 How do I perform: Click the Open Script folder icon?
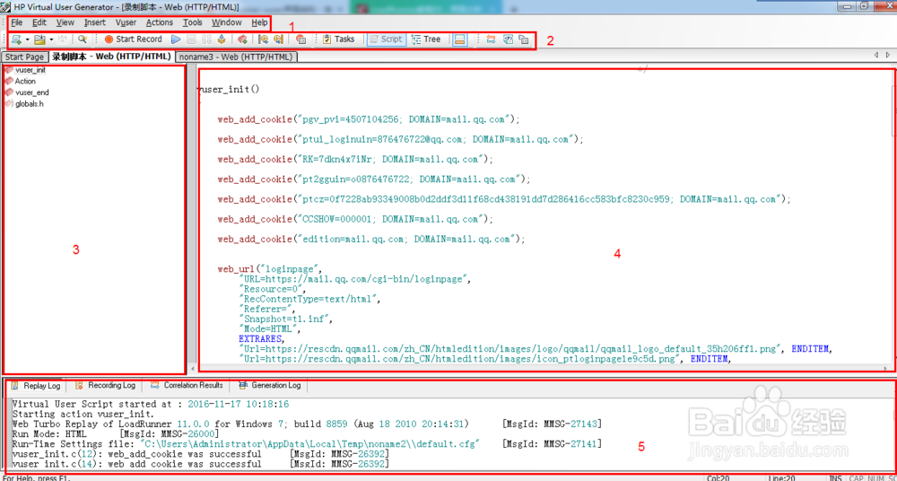coord(39,39)
